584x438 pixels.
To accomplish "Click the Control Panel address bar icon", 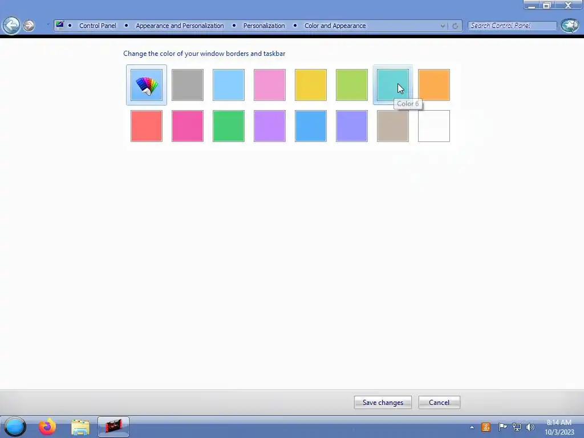I will [59, 25].
